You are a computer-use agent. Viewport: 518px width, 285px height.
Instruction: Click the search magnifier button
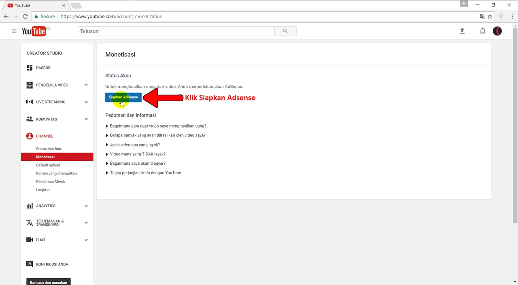coord(285,31)
